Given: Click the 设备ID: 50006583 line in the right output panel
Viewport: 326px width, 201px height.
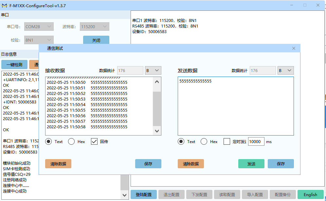Looking at the screenshot, I should coord(149,32).
